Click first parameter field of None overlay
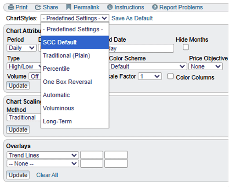 click(x=92, y=163)
